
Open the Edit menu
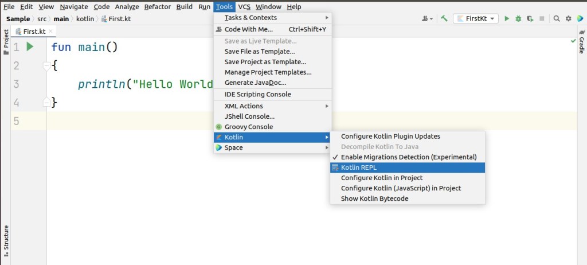coord(26,7)
